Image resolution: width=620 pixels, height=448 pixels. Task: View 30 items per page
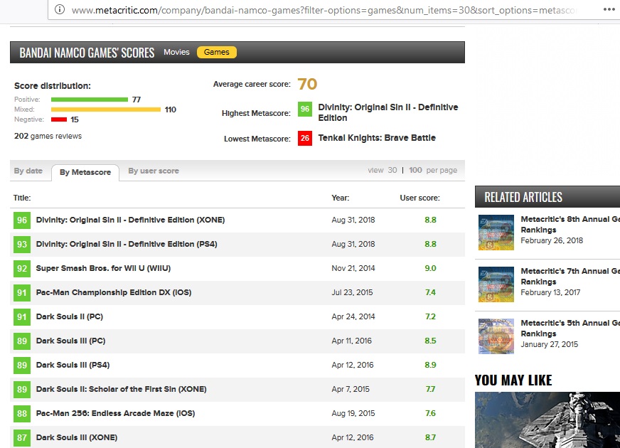click(392, 170)
